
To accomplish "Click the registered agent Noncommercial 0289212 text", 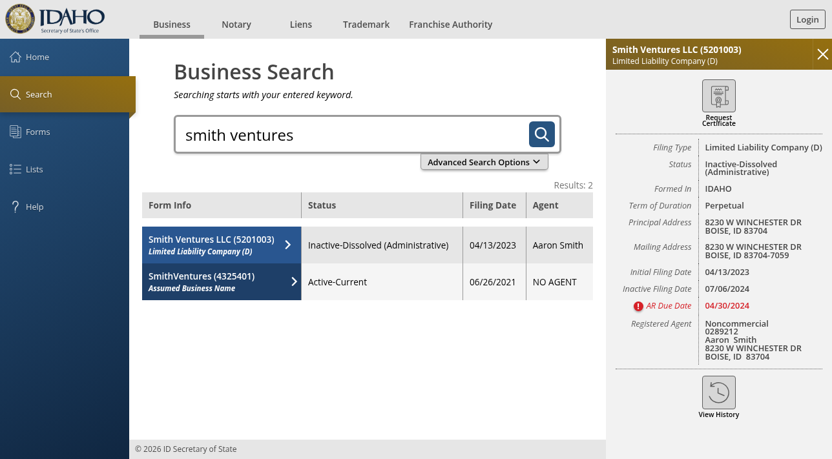I will [x=737, y=328].
